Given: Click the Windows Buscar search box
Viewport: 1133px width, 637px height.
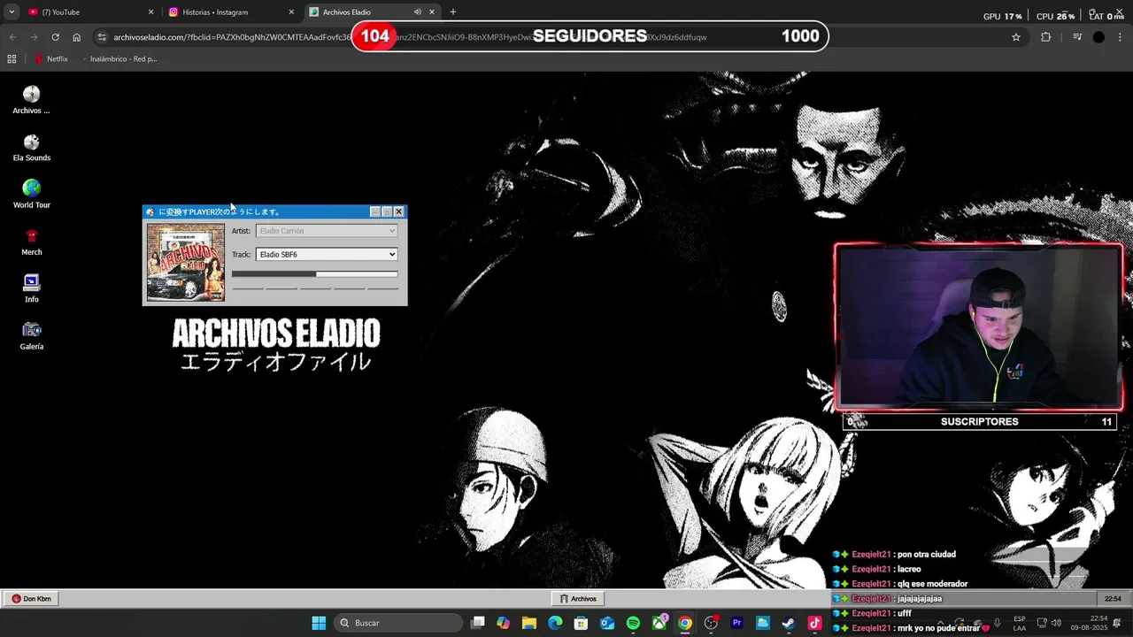Looking at the screenshot, I should point(398,623).
